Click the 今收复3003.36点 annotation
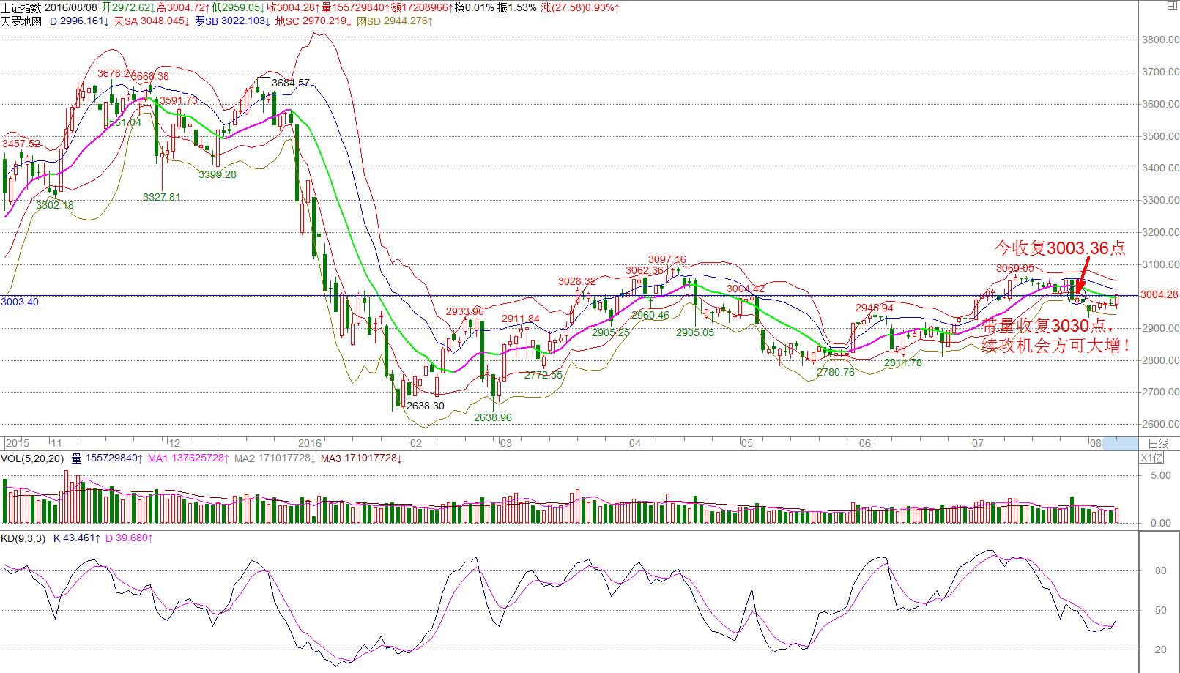Viewport: 1180px width, 673px height. pos(1059,248)
